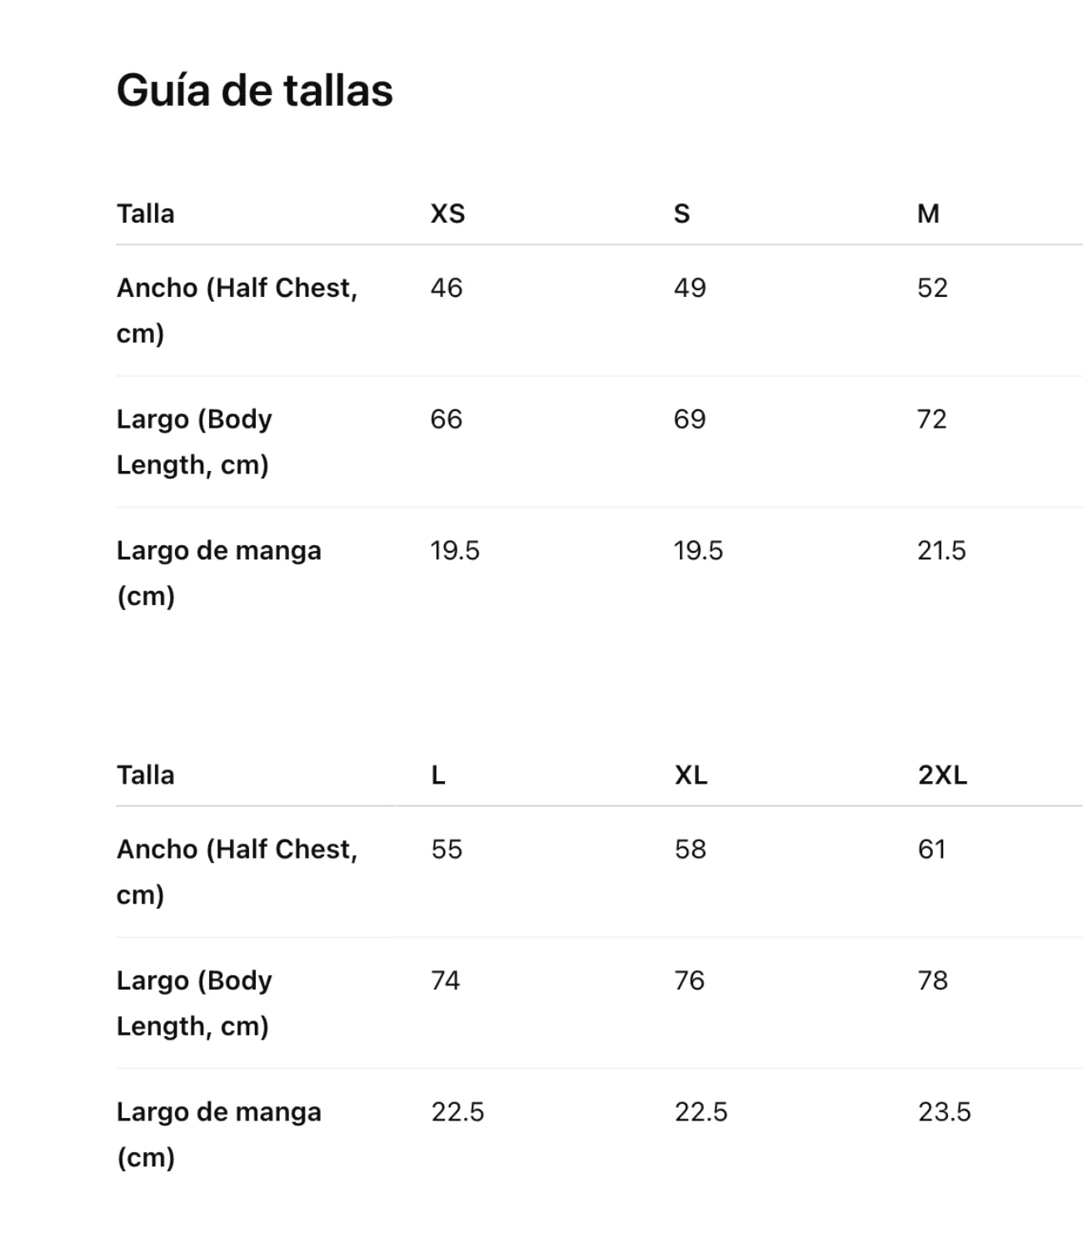Click the M sleeve length value 21.5

coord(941,550)
